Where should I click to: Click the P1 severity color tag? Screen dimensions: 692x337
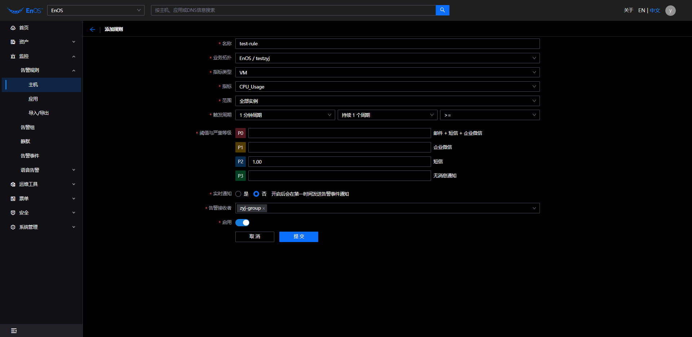pyautogui.click(x=240, y=147)
